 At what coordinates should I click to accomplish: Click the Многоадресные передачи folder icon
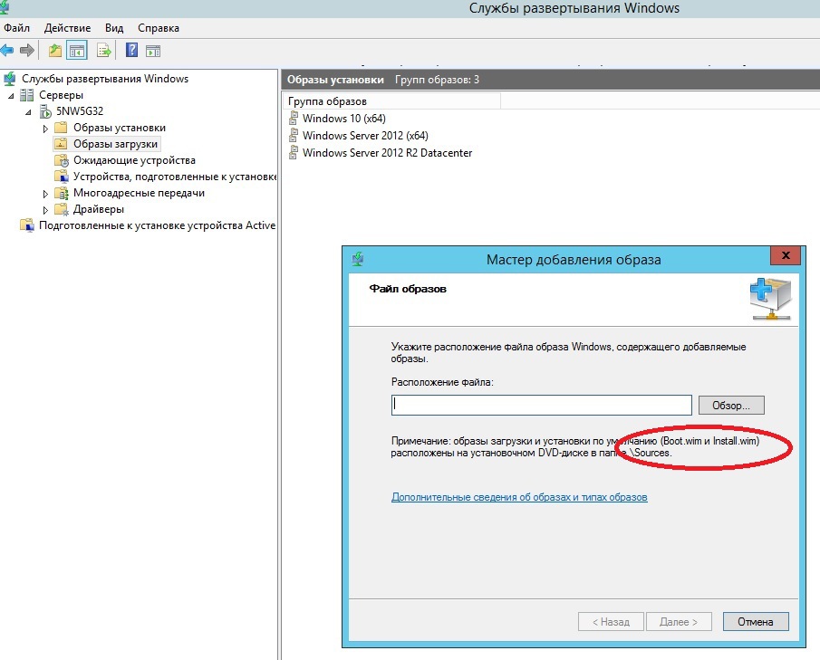point(62,193)
